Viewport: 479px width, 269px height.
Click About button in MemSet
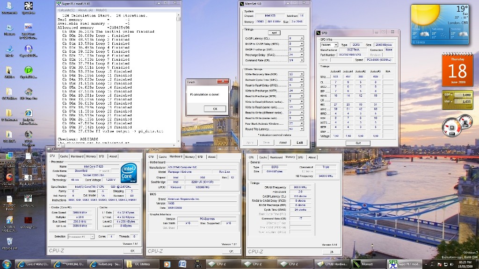coord(283,142)
